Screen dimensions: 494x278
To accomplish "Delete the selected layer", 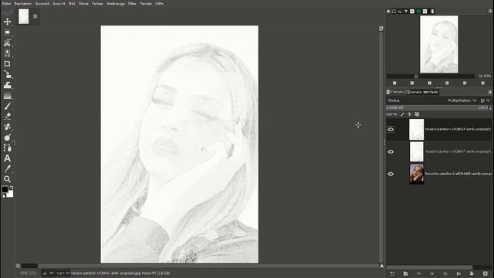I will [x=486, y=273].
